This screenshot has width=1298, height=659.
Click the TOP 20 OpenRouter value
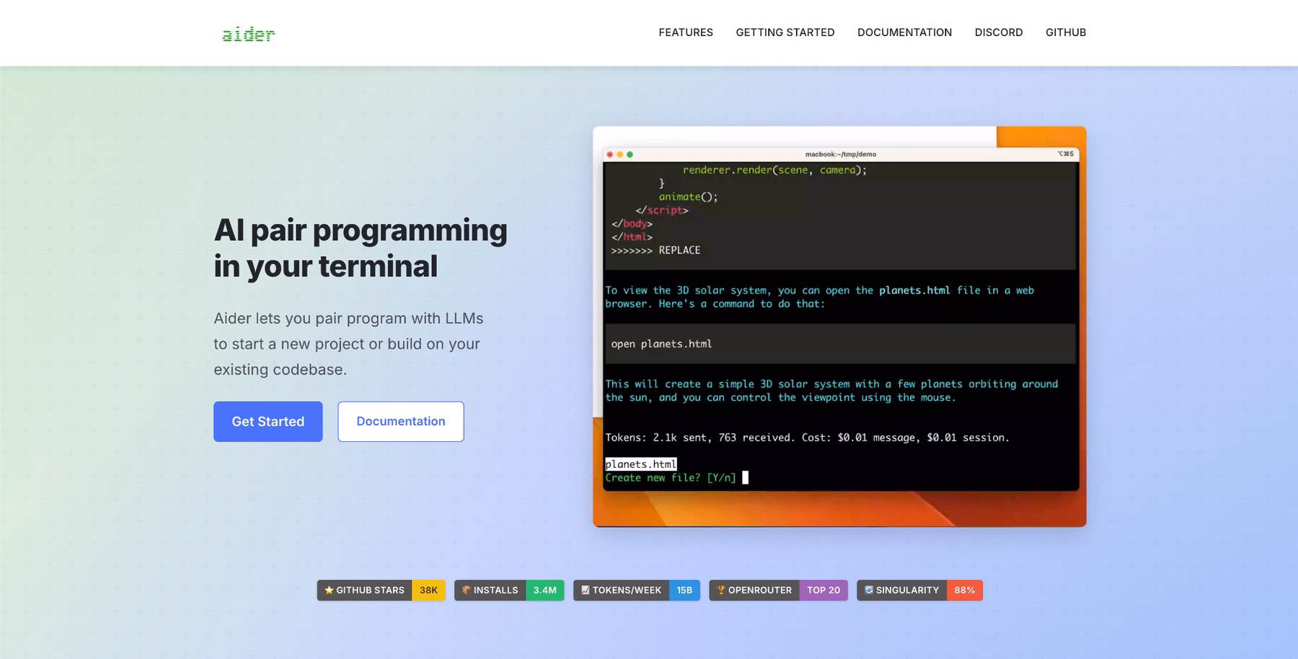[824, 590]
